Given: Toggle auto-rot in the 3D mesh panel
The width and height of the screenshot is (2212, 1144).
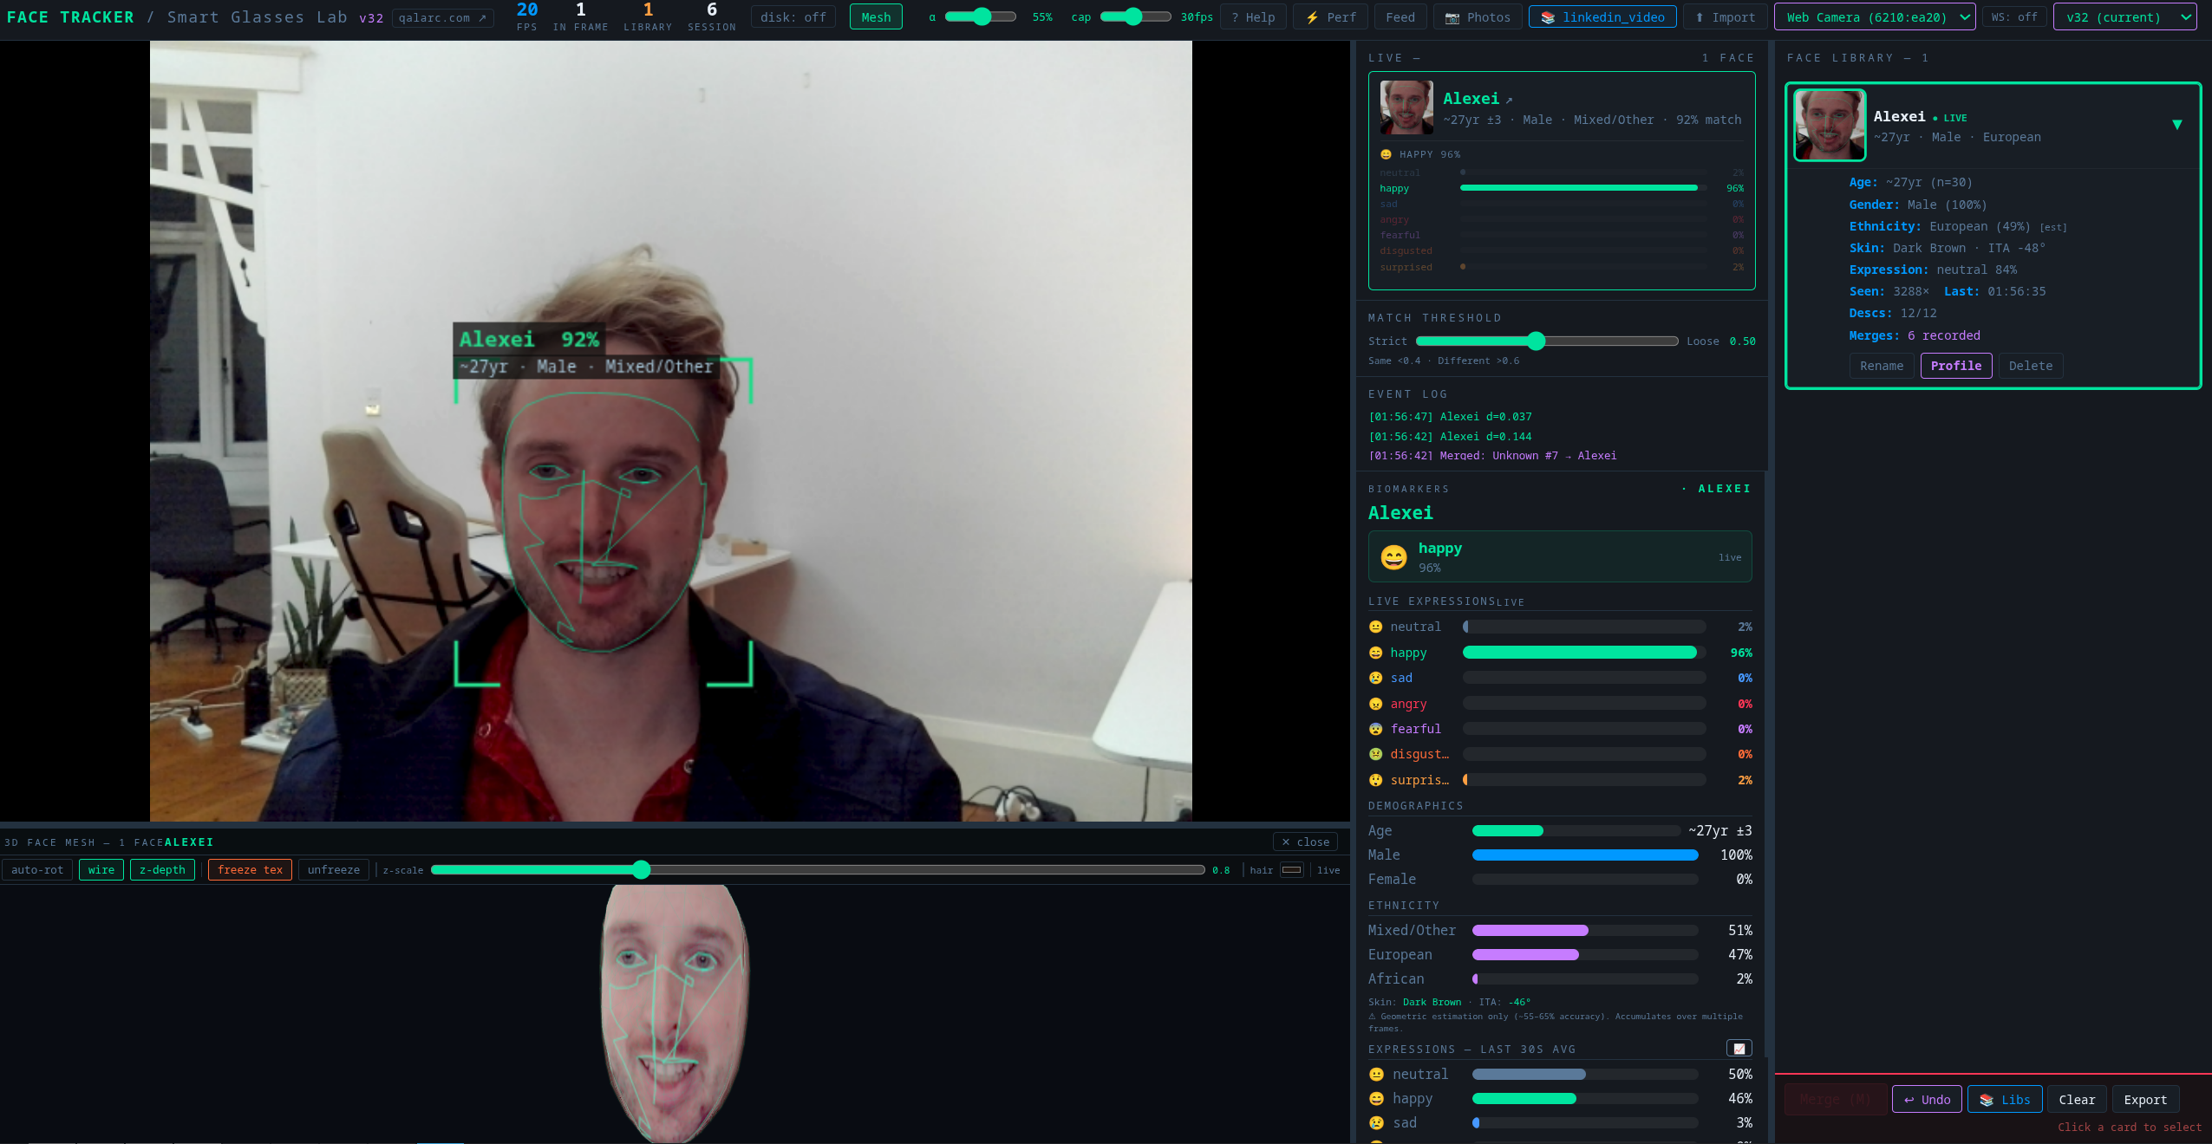Looking at the screenshot, I should click(x=37, y=869).
